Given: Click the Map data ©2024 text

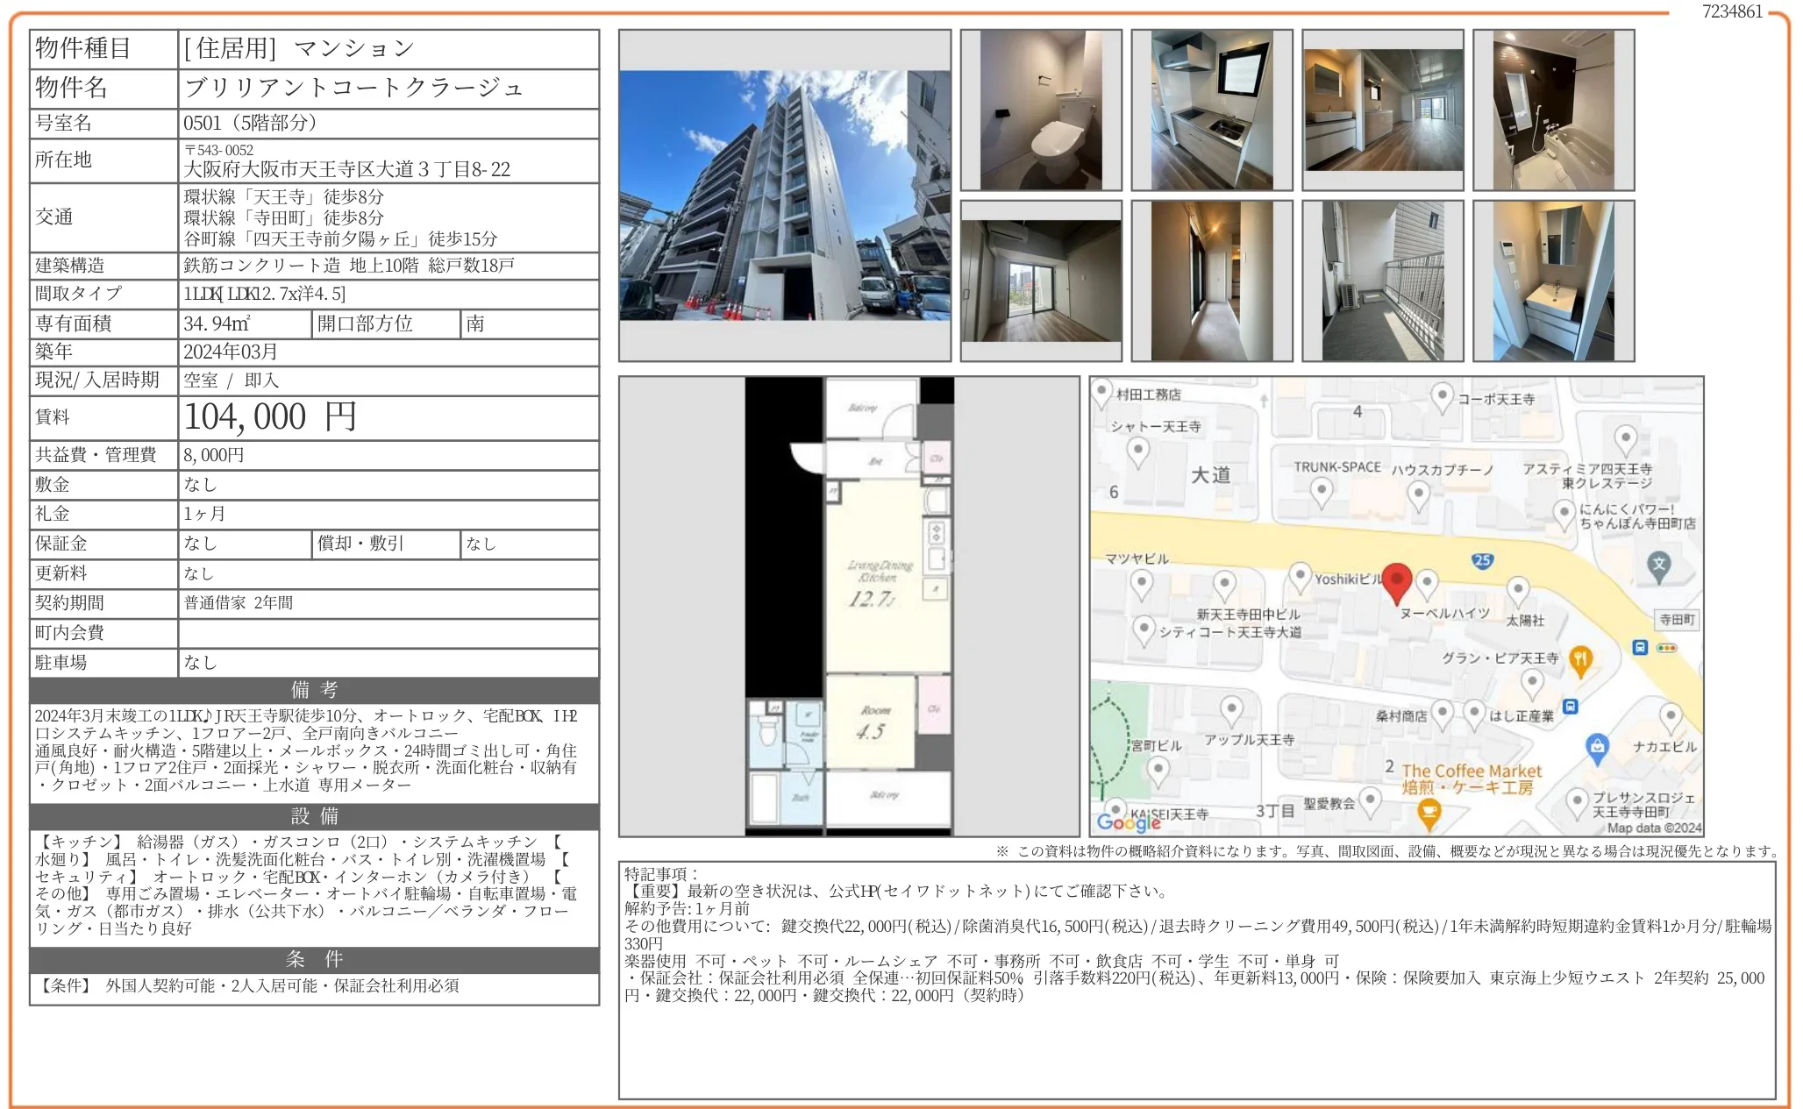Looking at the screenshot, I should click(1653, 828).
